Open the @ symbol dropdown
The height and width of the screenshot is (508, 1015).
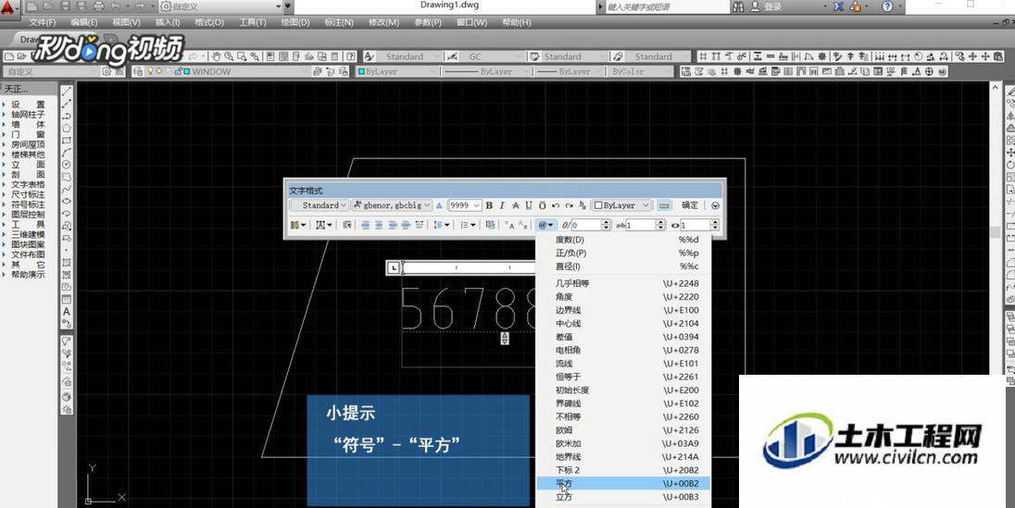coord(545,225)
